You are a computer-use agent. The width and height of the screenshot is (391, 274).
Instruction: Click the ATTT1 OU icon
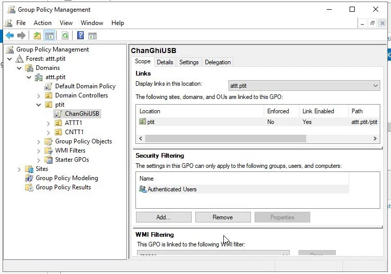tap(58, 123)
